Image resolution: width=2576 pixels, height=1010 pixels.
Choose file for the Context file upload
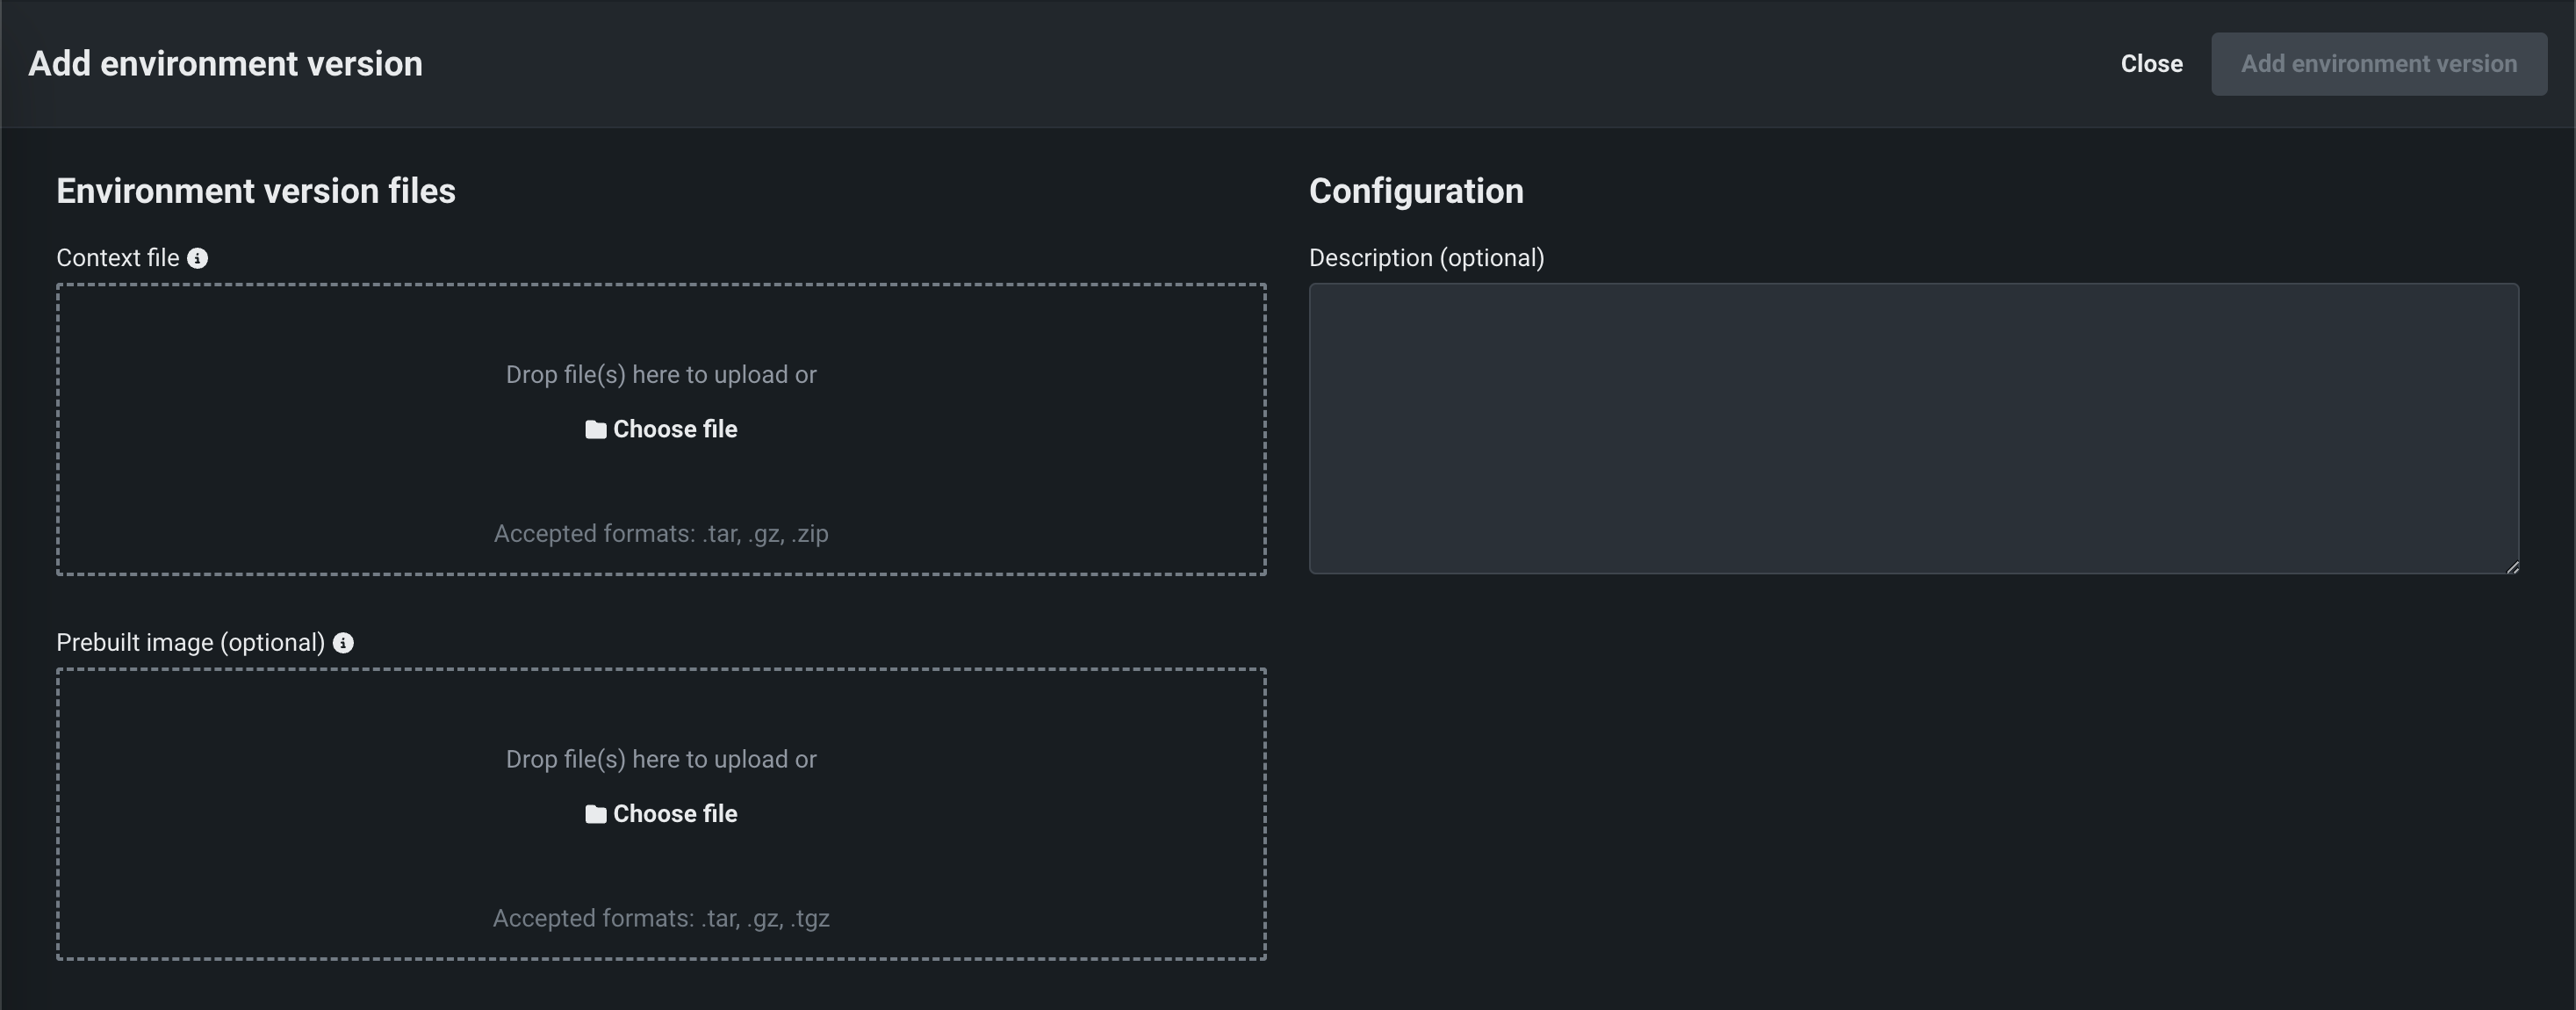[x=674, y=430]
